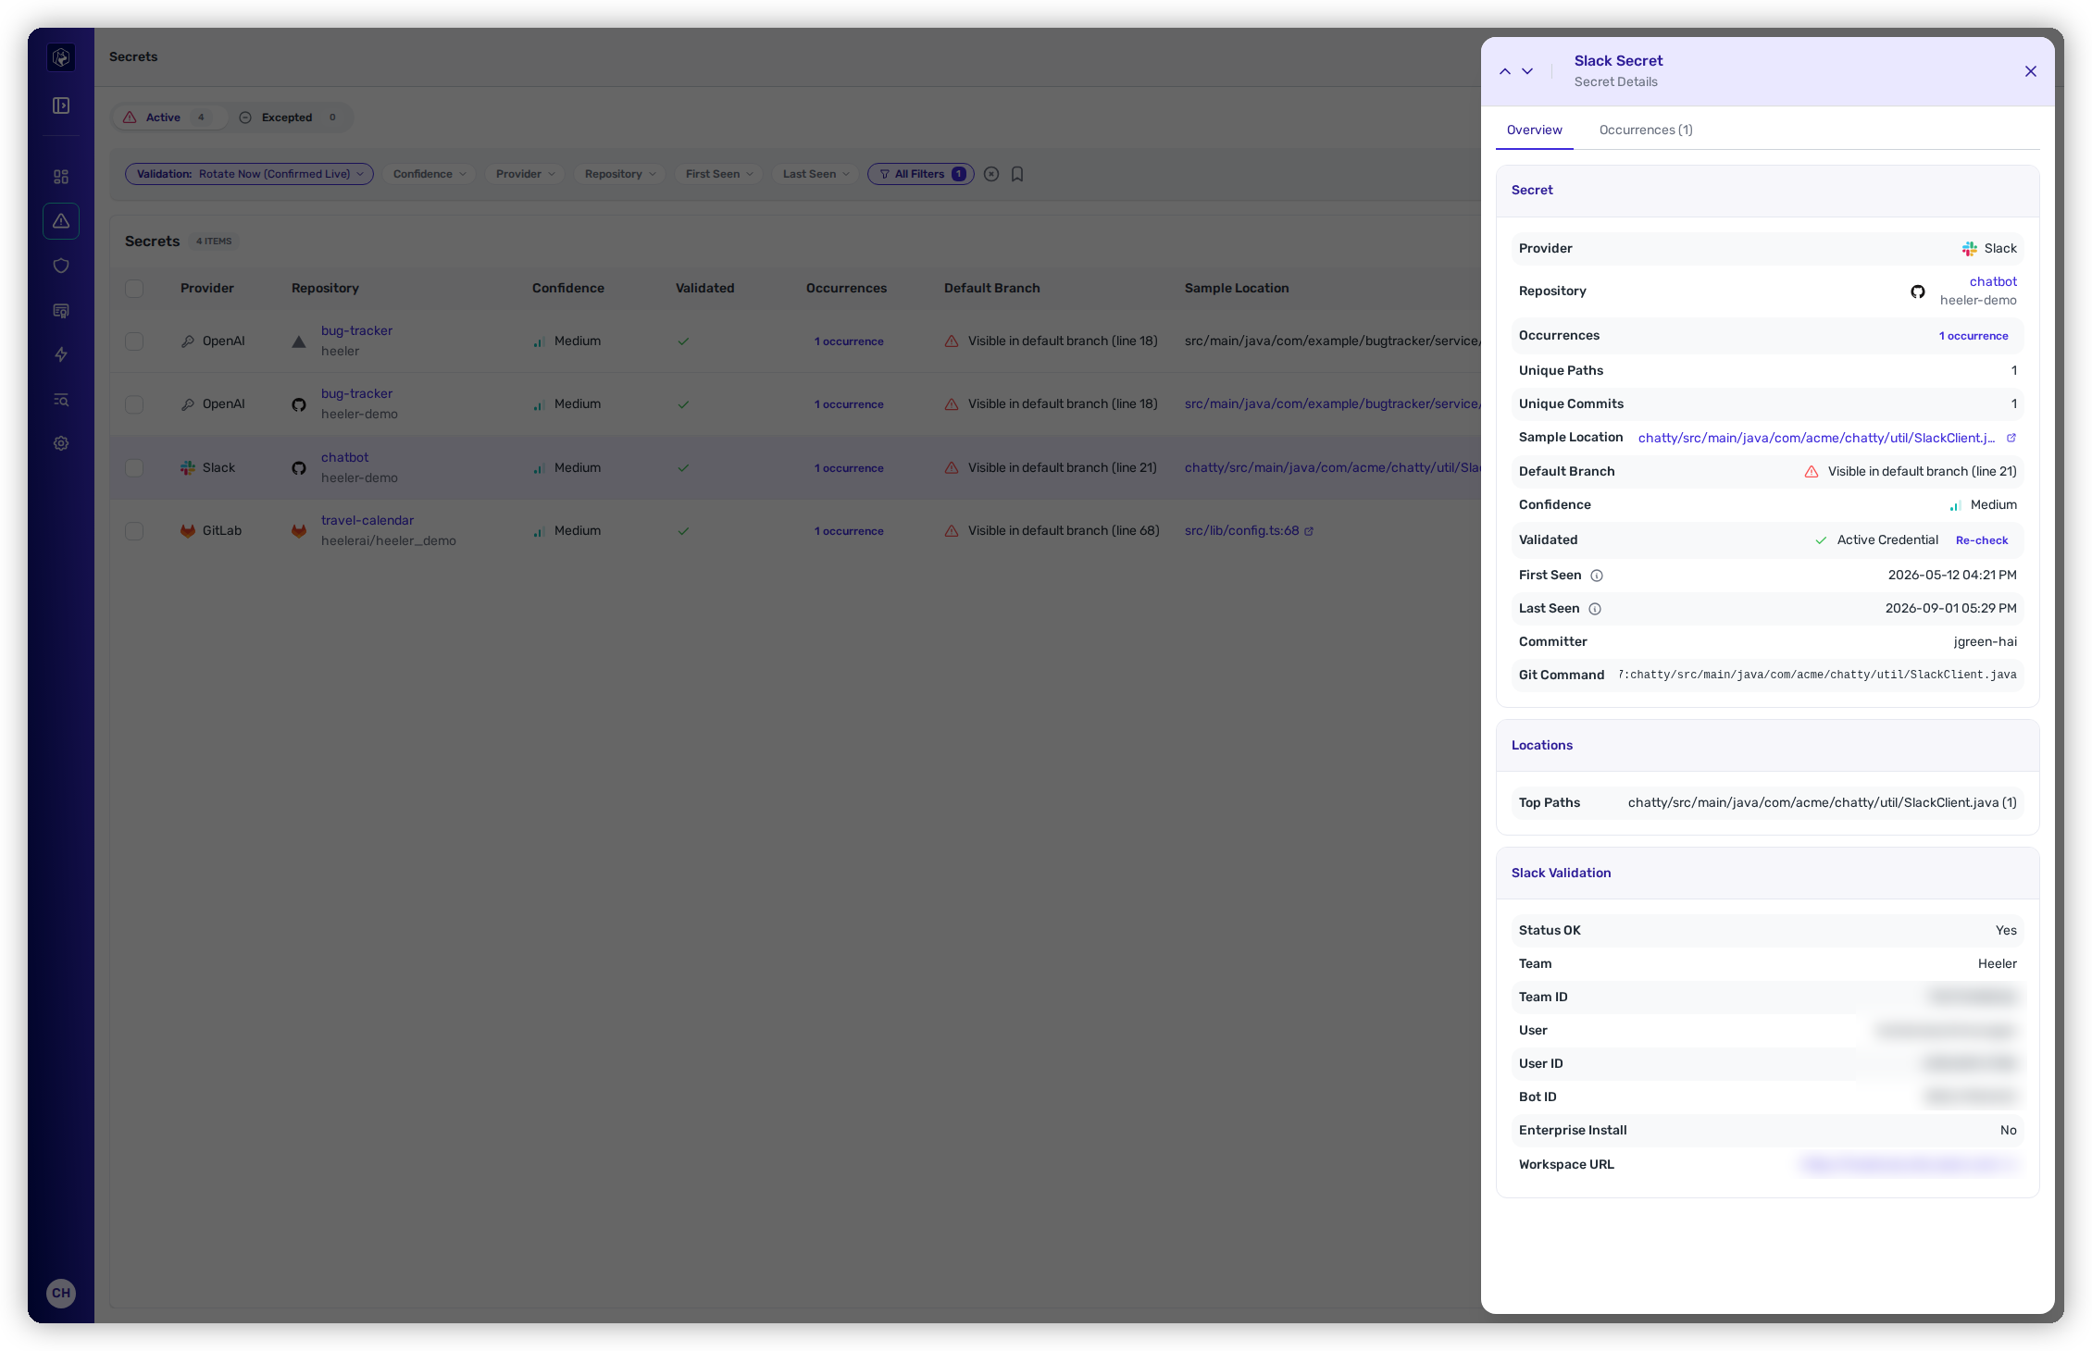Click the CH user avatar
Image resolution: width=2092 pixels, height=1351 pixels.
point(61,1293)
